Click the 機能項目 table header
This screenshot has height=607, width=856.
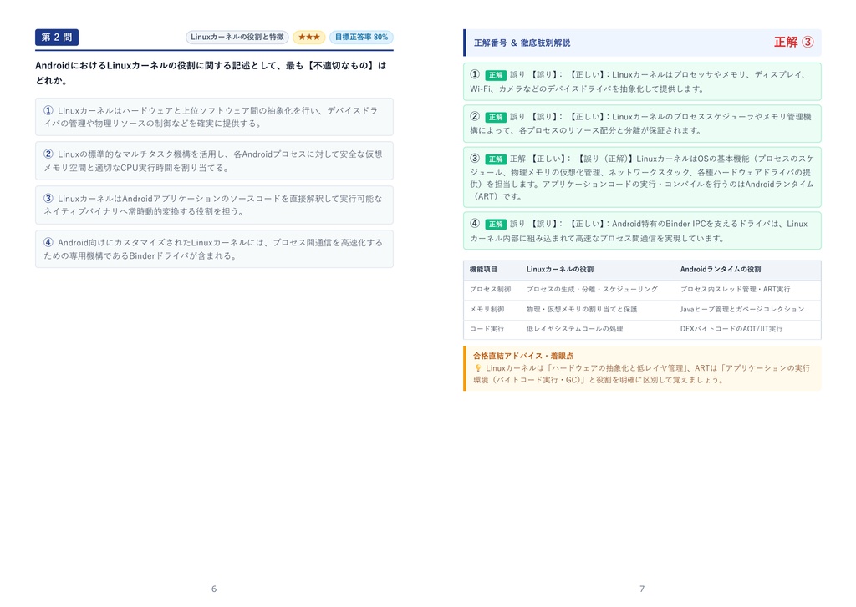(483, 270)
